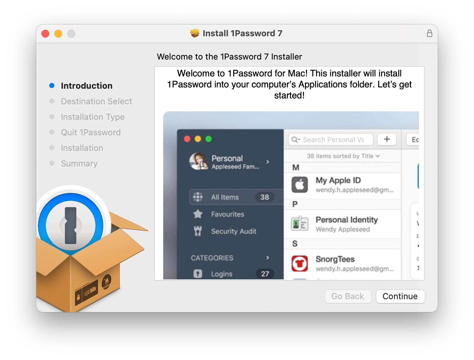Minimize the installer with the yellow button
Viewport: 474px width, 360px height.
pyautogui.click(x=58, y=34)
